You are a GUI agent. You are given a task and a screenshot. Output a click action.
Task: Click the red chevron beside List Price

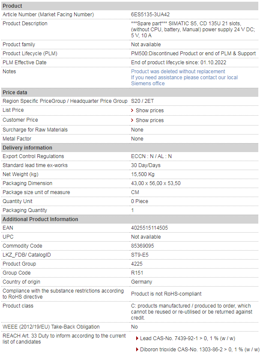132,111
